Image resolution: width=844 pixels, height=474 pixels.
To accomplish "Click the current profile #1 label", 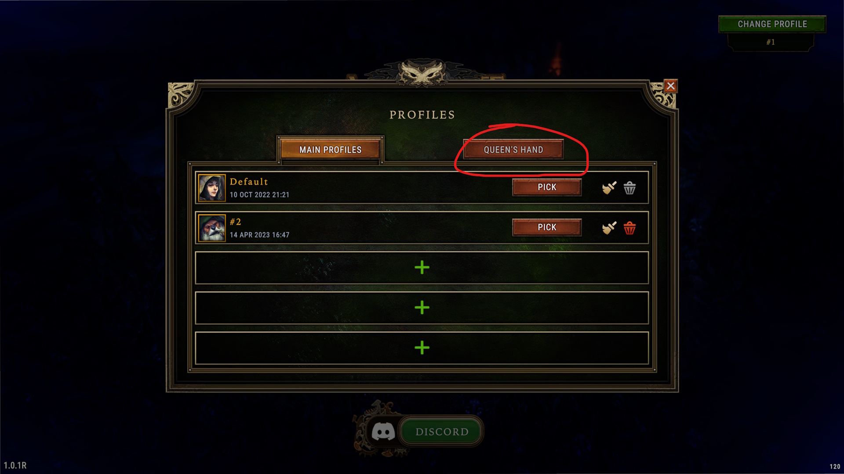I will pyautogui.click(x=771, y=42).
